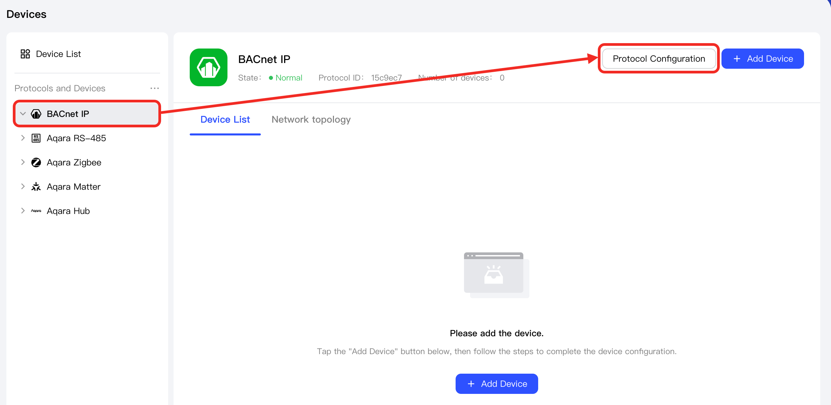Viewport: 831px width, 405px height.
Task: Select Aqara Hub in the sidebar
Action: click(x=68, y=211)
